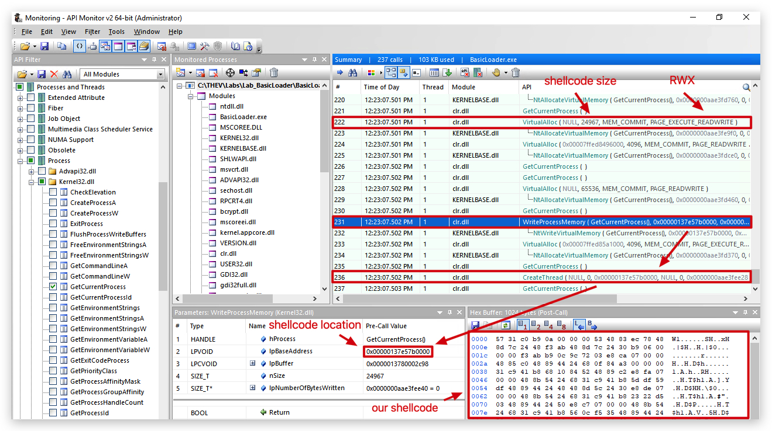Enable the CreateProcessA checkbox
The image size is (772, 431).
[x=53, y=203]
